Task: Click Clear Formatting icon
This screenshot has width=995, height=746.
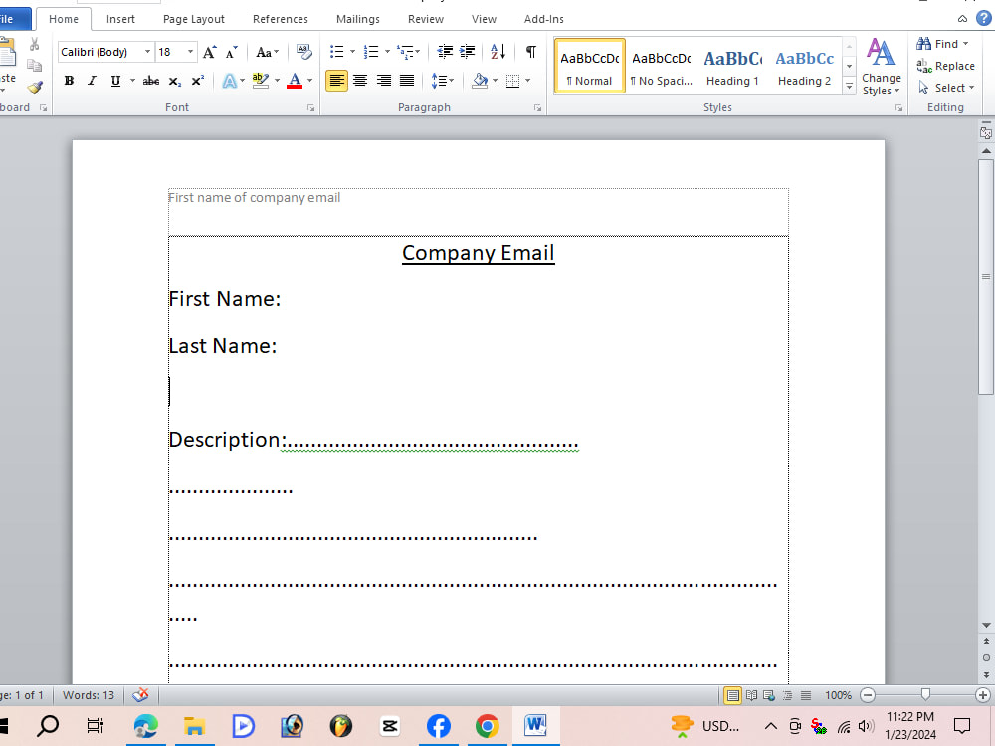Action: pos(303,52)
